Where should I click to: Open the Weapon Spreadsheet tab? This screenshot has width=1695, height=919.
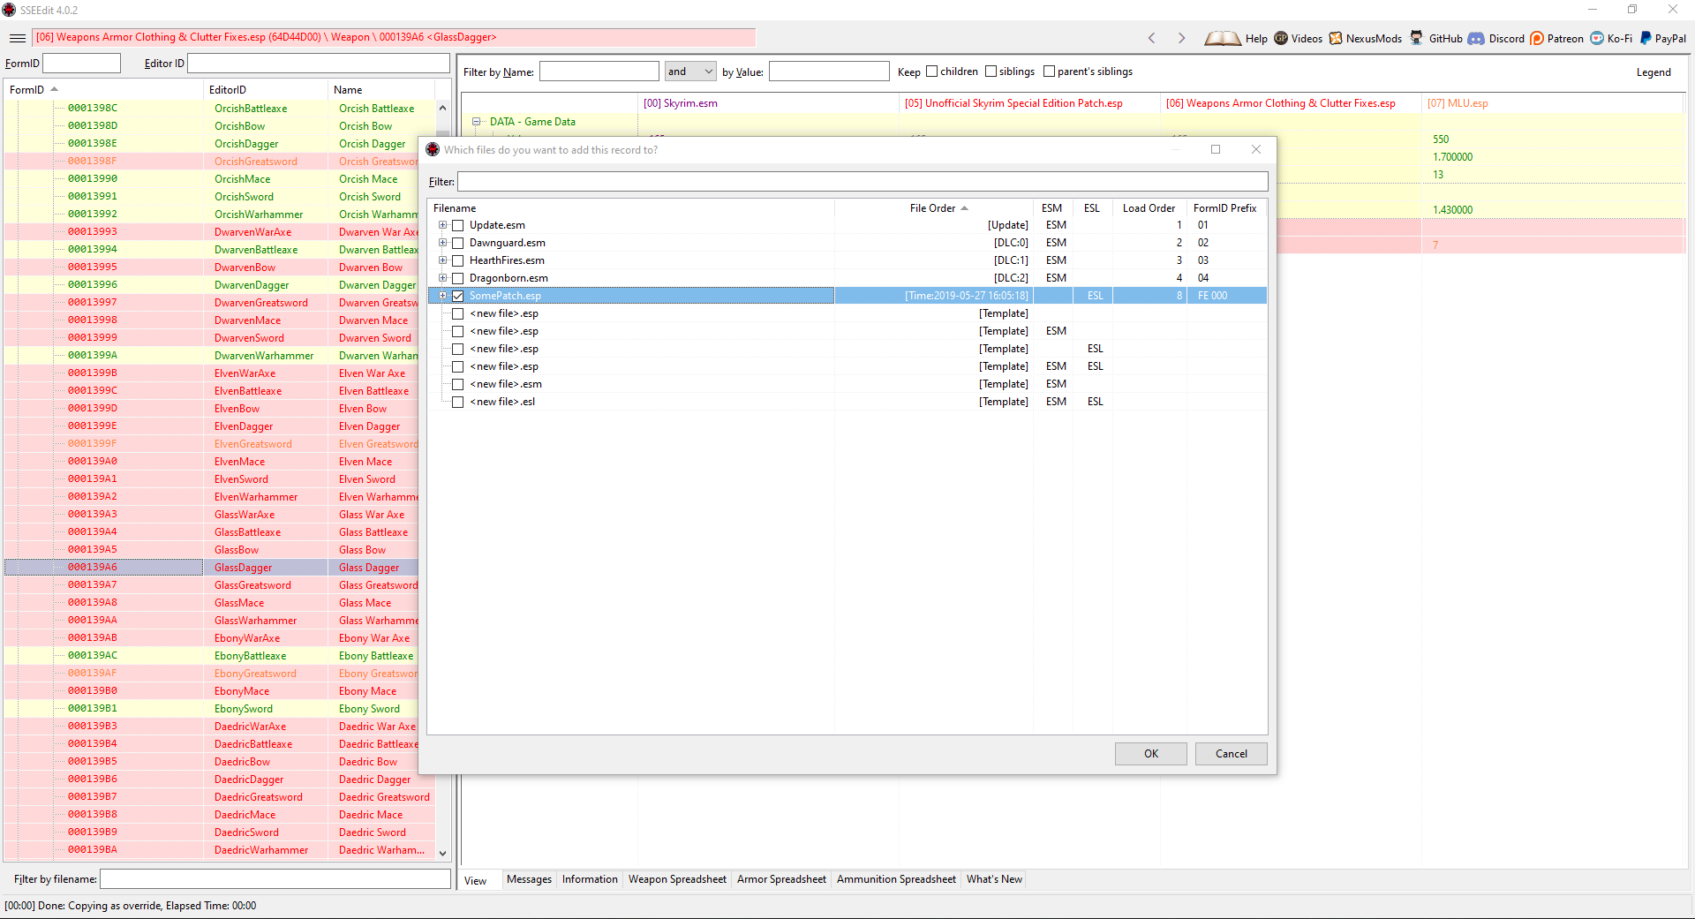[677, 879]
